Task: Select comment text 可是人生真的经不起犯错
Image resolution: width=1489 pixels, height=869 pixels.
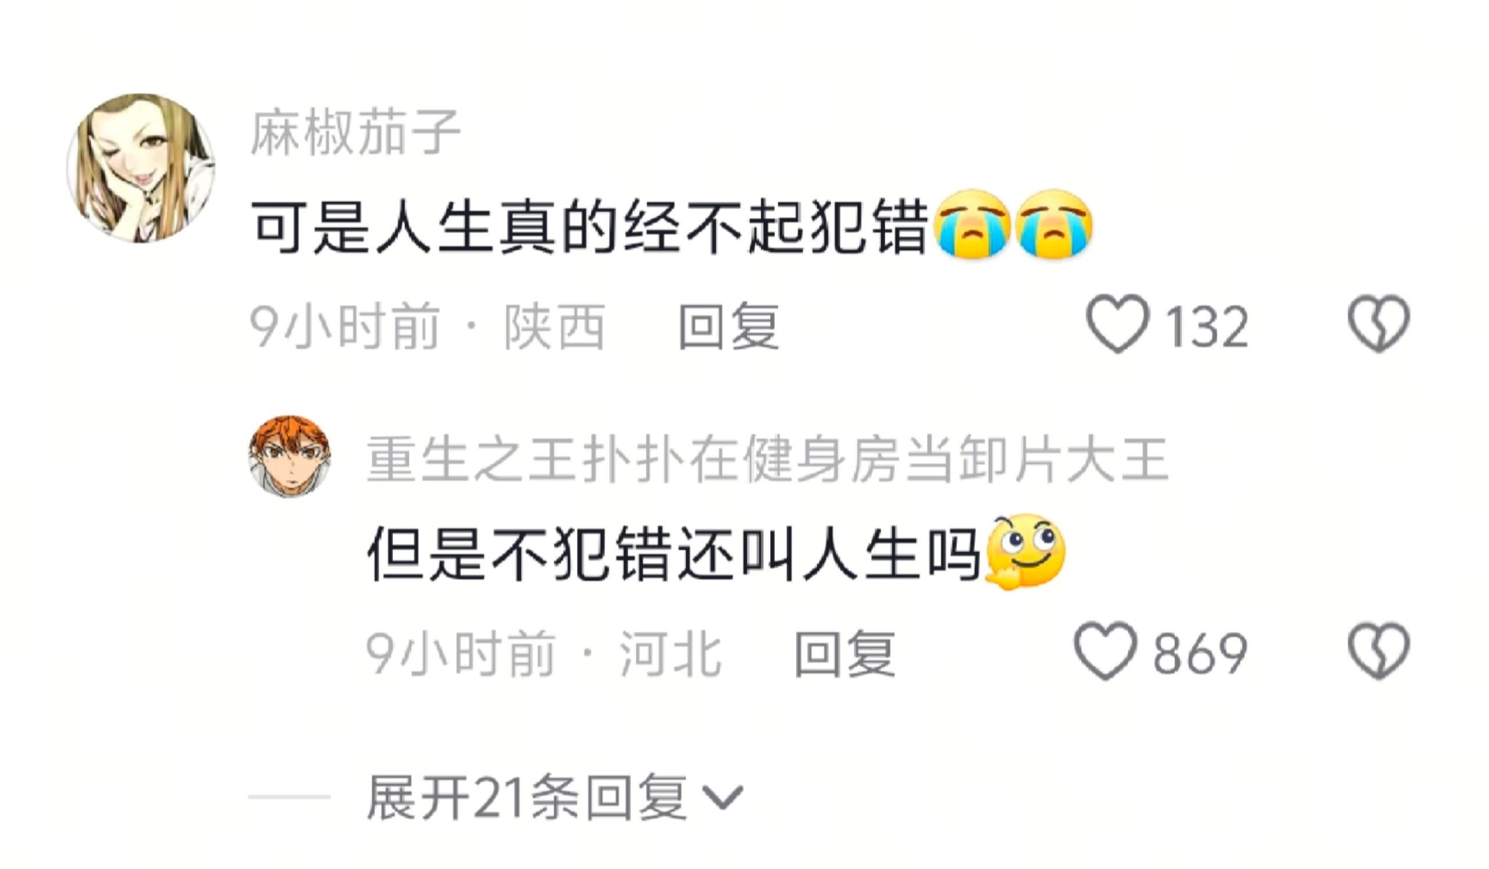Action: 590,227
